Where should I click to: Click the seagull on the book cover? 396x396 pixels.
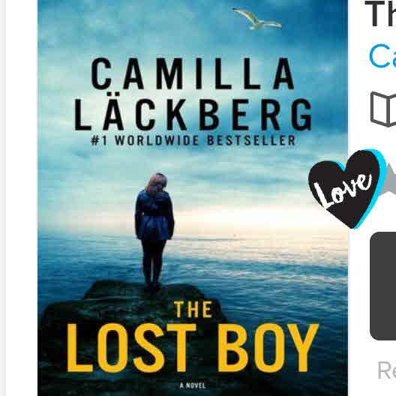(x=256, y=19)
